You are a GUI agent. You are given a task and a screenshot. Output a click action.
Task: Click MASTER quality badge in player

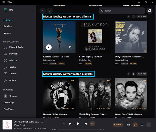(x=118, y=125)
